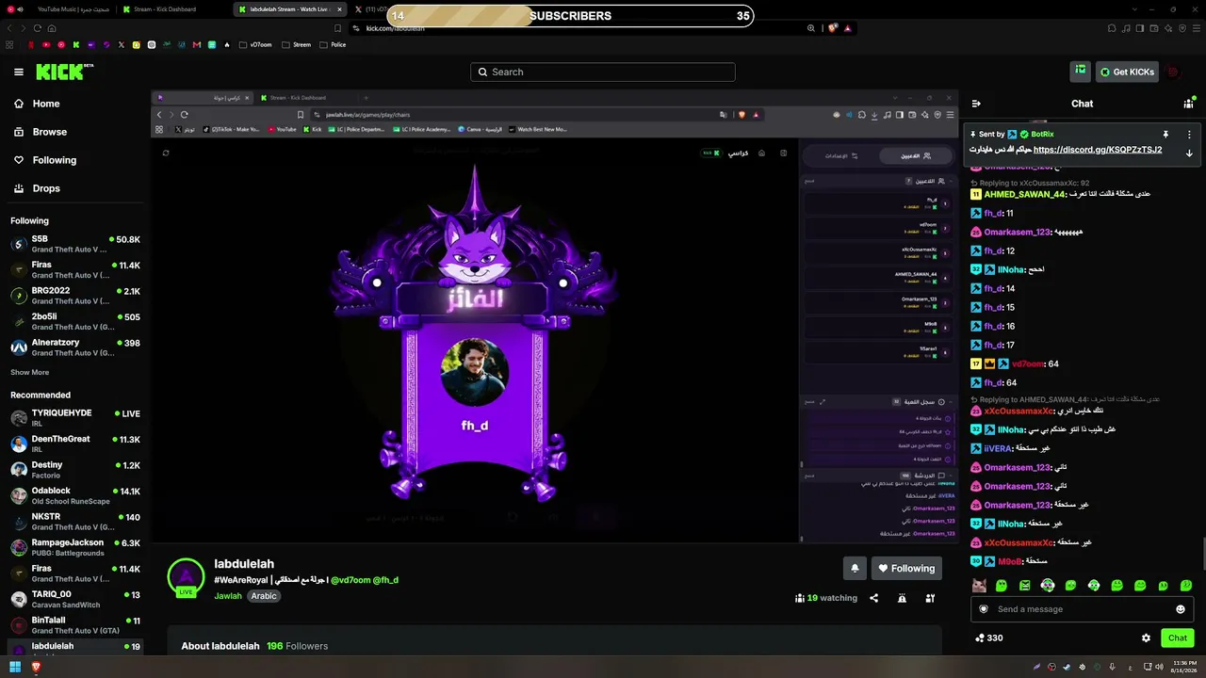The image size is (1206, 678).
Task: Open the Kick bookmark in bookmarks bar
Action: [x=76, y=44]
